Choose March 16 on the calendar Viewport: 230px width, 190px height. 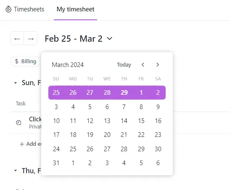[158, 121]
